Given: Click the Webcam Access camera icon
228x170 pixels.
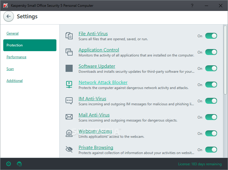Looking at the screenshot, I should click(x=69, y=133).
